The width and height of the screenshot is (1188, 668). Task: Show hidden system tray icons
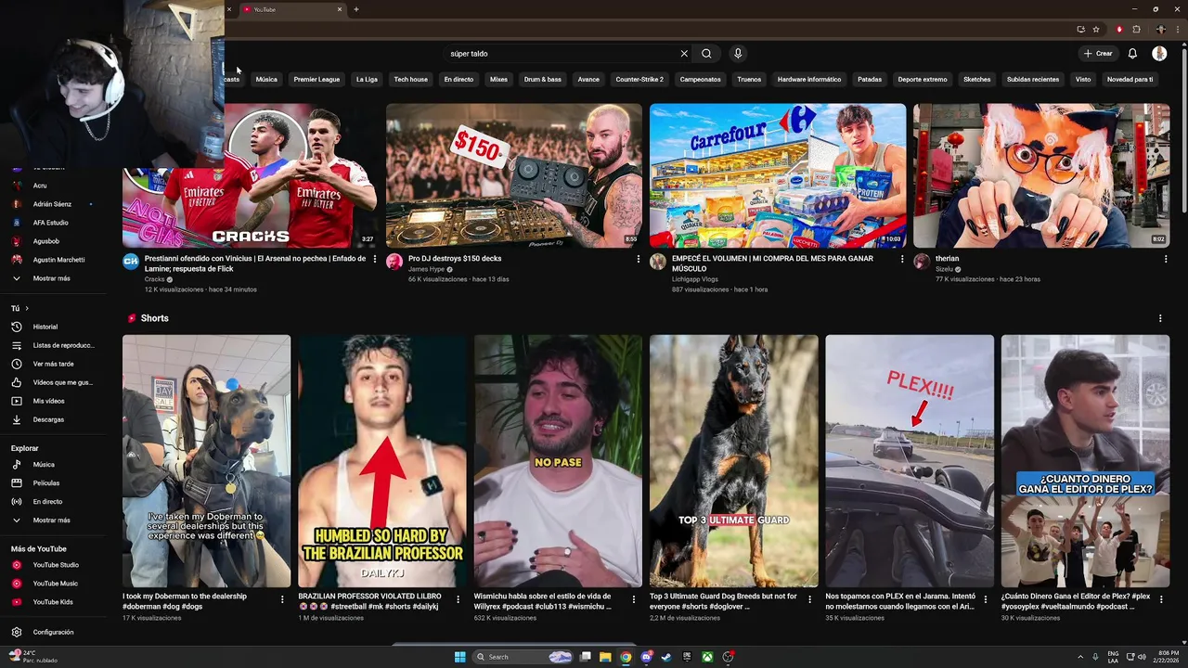pos(1080,657)
